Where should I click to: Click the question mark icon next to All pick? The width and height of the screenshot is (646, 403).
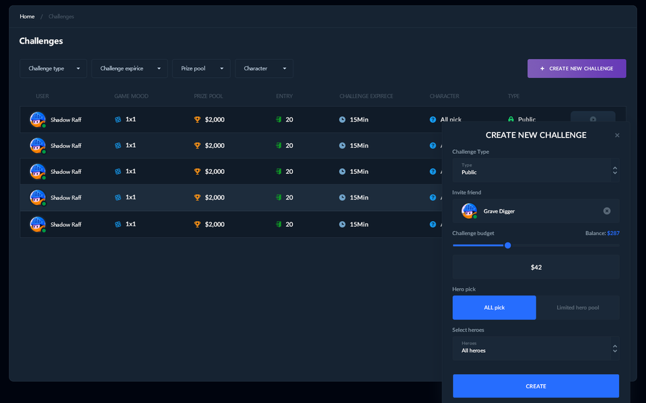click(x=433, y=120)
